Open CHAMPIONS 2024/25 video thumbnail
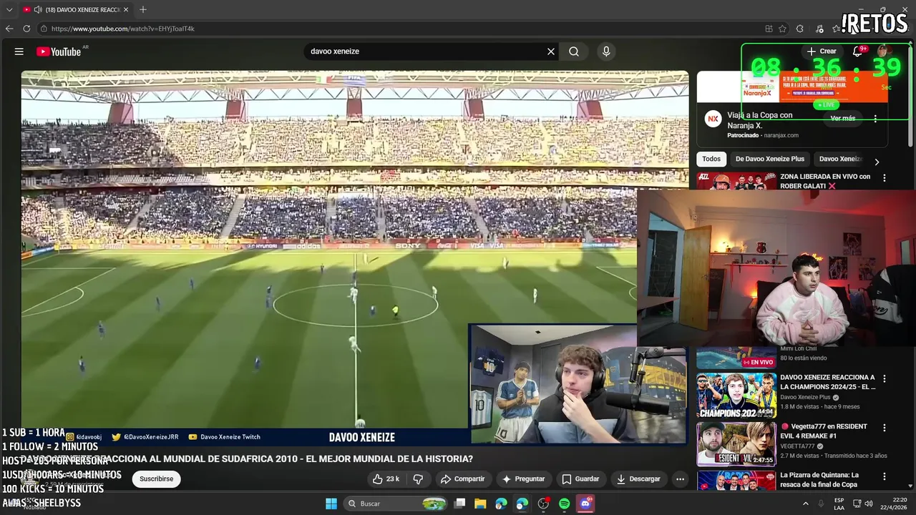 pos(736,395)
